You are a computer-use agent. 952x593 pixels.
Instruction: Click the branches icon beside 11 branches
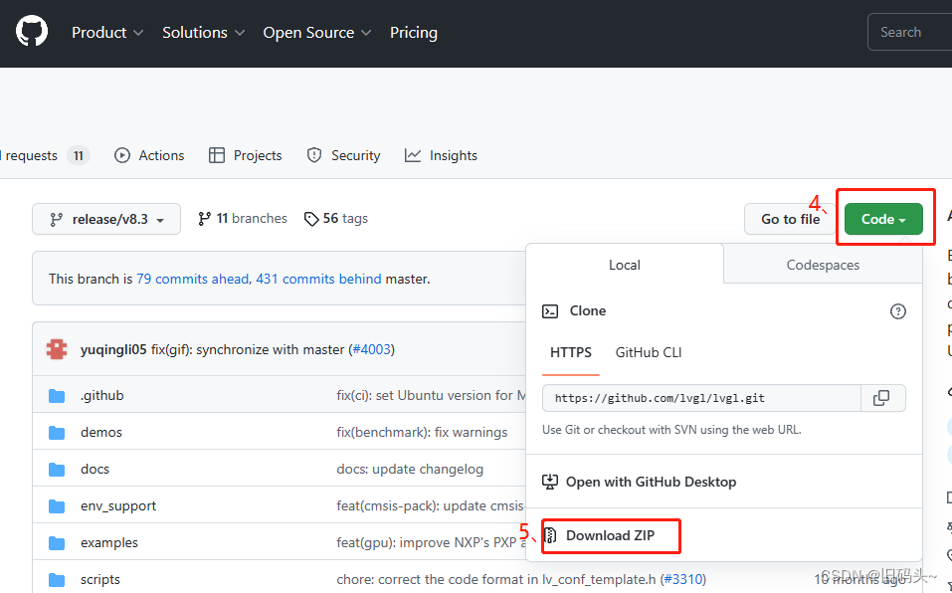pyautogui.click(x=205, y=219)
